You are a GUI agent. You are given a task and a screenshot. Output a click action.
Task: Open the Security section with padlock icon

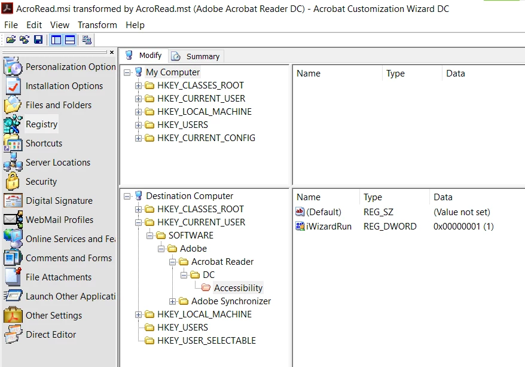point(31,181)
